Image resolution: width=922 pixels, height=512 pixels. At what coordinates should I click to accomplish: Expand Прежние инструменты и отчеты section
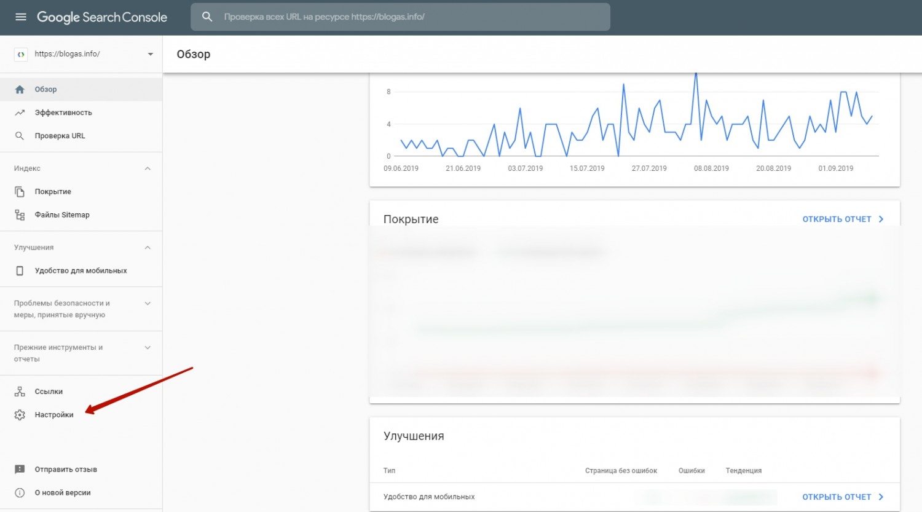coord(148,348)
